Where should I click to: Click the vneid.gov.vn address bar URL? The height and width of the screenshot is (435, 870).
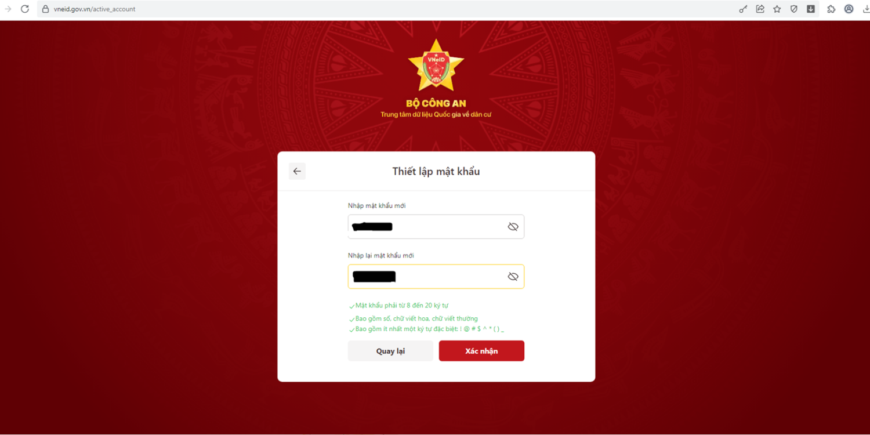click(x=95, y=9)
